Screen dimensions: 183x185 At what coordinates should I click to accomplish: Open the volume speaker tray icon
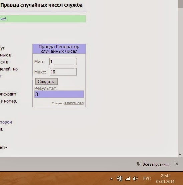pos(135,179)
